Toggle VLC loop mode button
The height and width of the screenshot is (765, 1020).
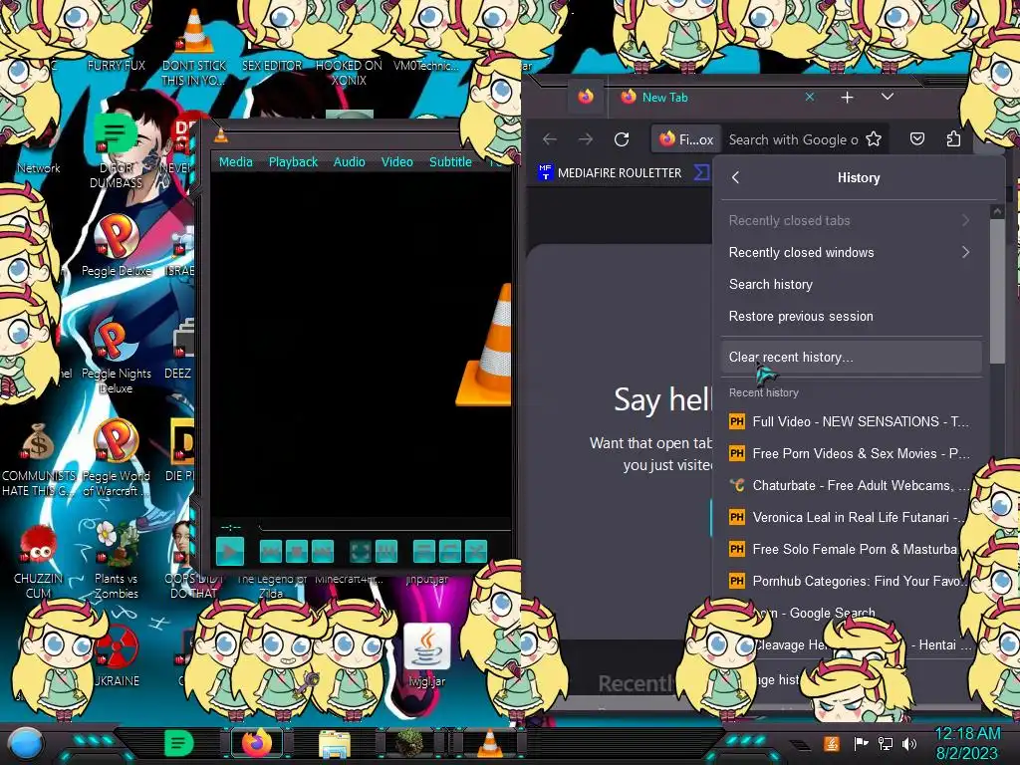tap(450, 552)
